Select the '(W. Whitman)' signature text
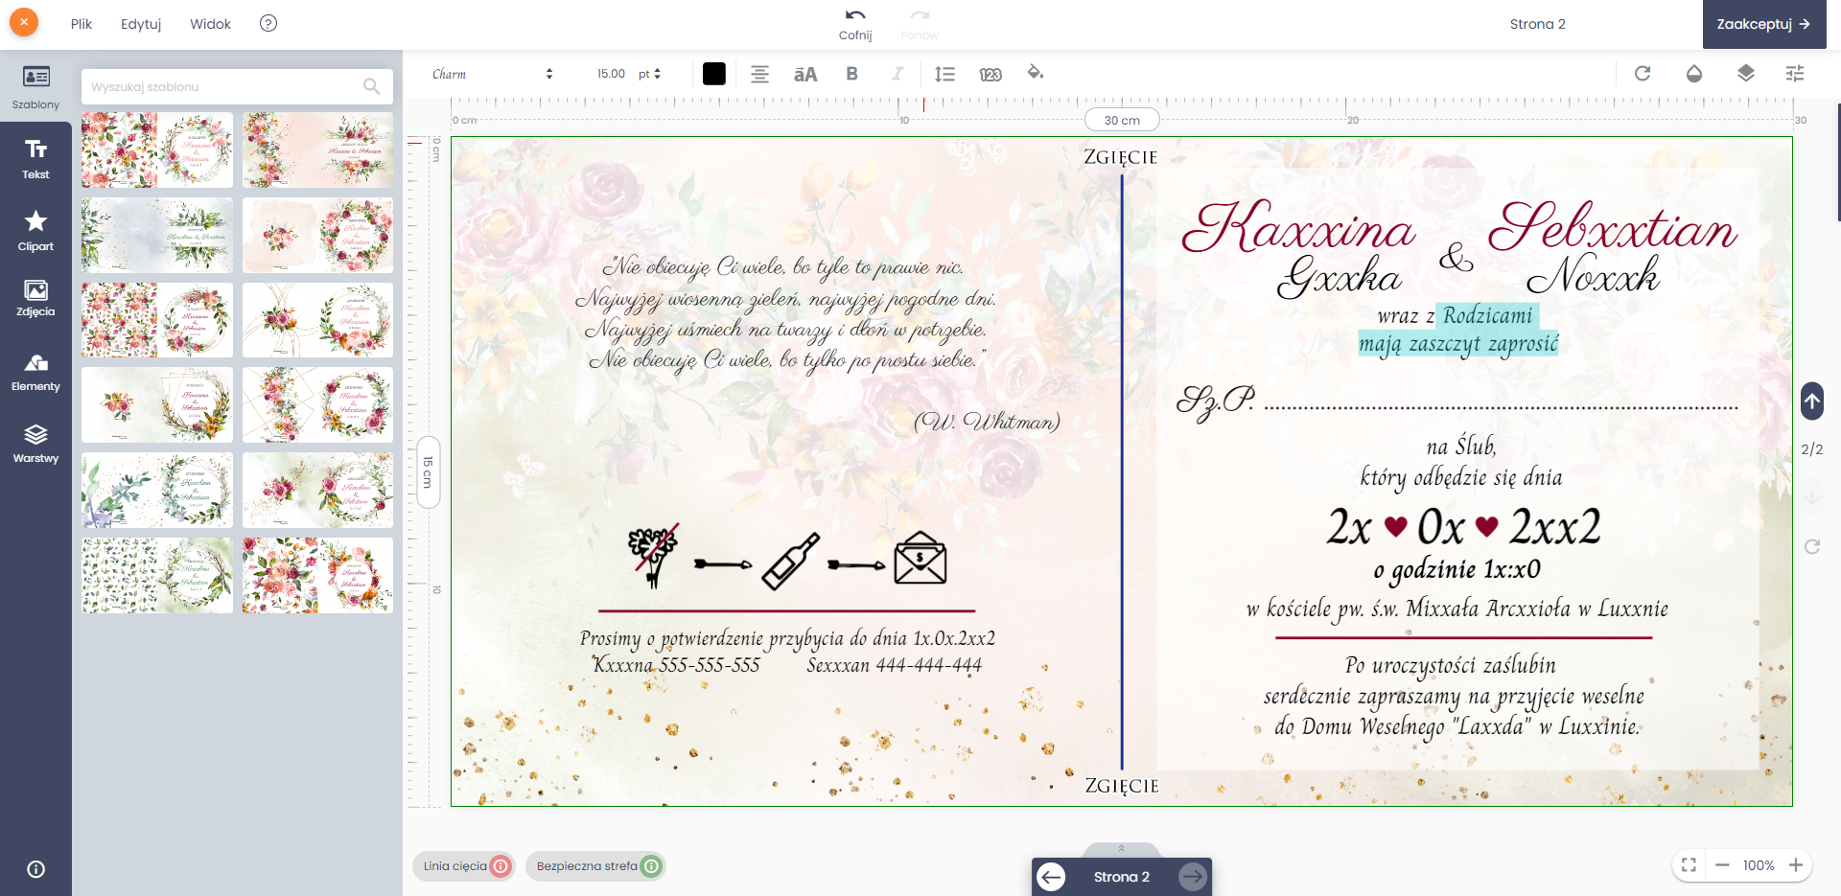Image resolution: width=1841 pixels, height=896 pixels. pos(987,421)
